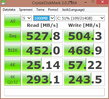This screenshot has width=109, height=99.
Task: Click the 4K QD32 read result 293.1
Action: pos(42,79)
